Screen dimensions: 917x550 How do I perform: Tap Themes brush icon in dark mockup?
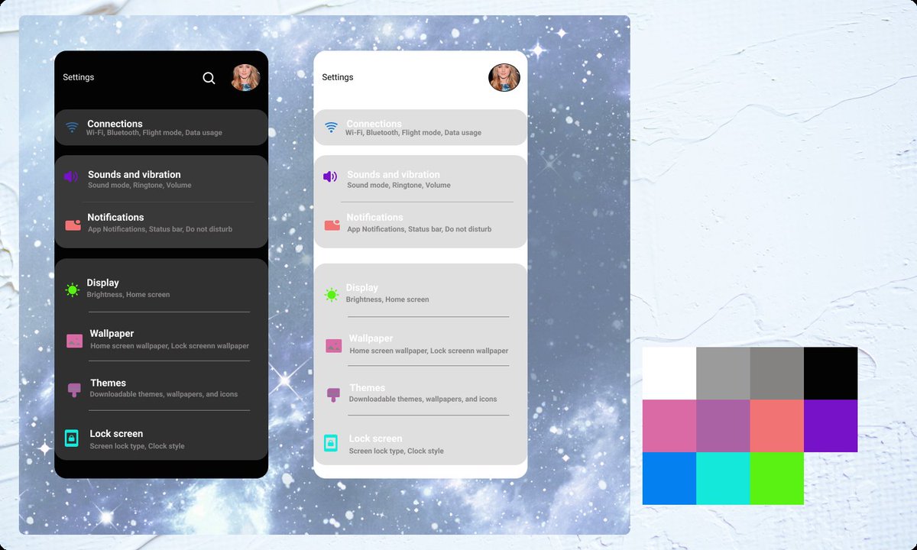(74, 390)
